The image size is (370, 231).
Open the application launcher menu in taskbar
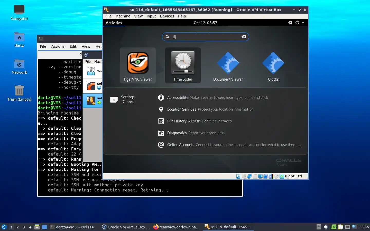click(4, 227)
